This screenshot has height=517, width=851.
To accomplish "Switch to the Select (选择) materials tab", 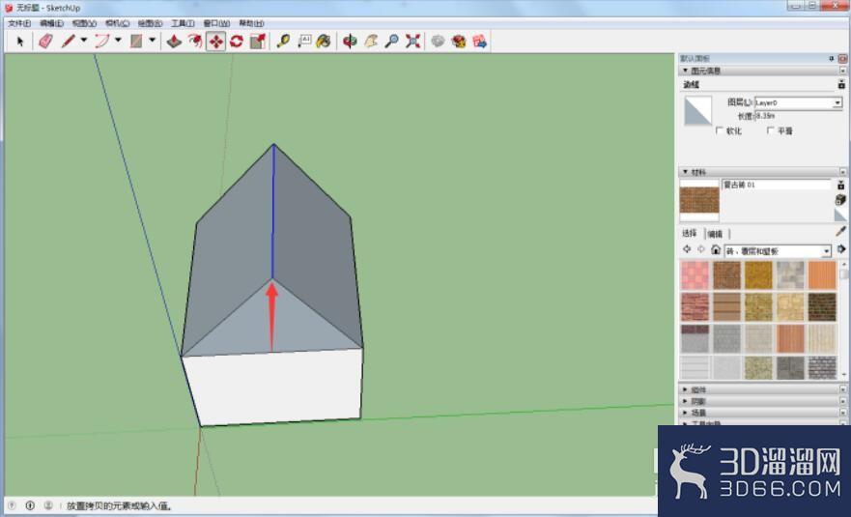I will 690,234.
